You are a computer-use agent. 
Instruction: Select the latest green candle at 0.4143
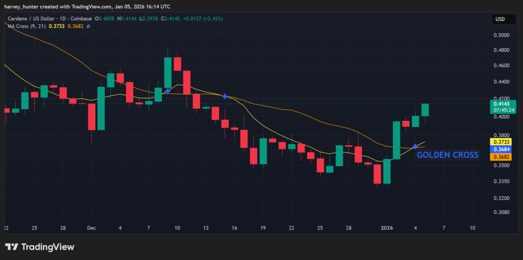coord(425,110)
